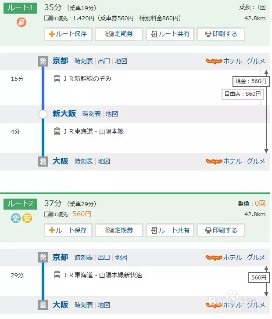
Task: Click the yellow 安 cheapest-route icon
Action: tap(27, 218)
